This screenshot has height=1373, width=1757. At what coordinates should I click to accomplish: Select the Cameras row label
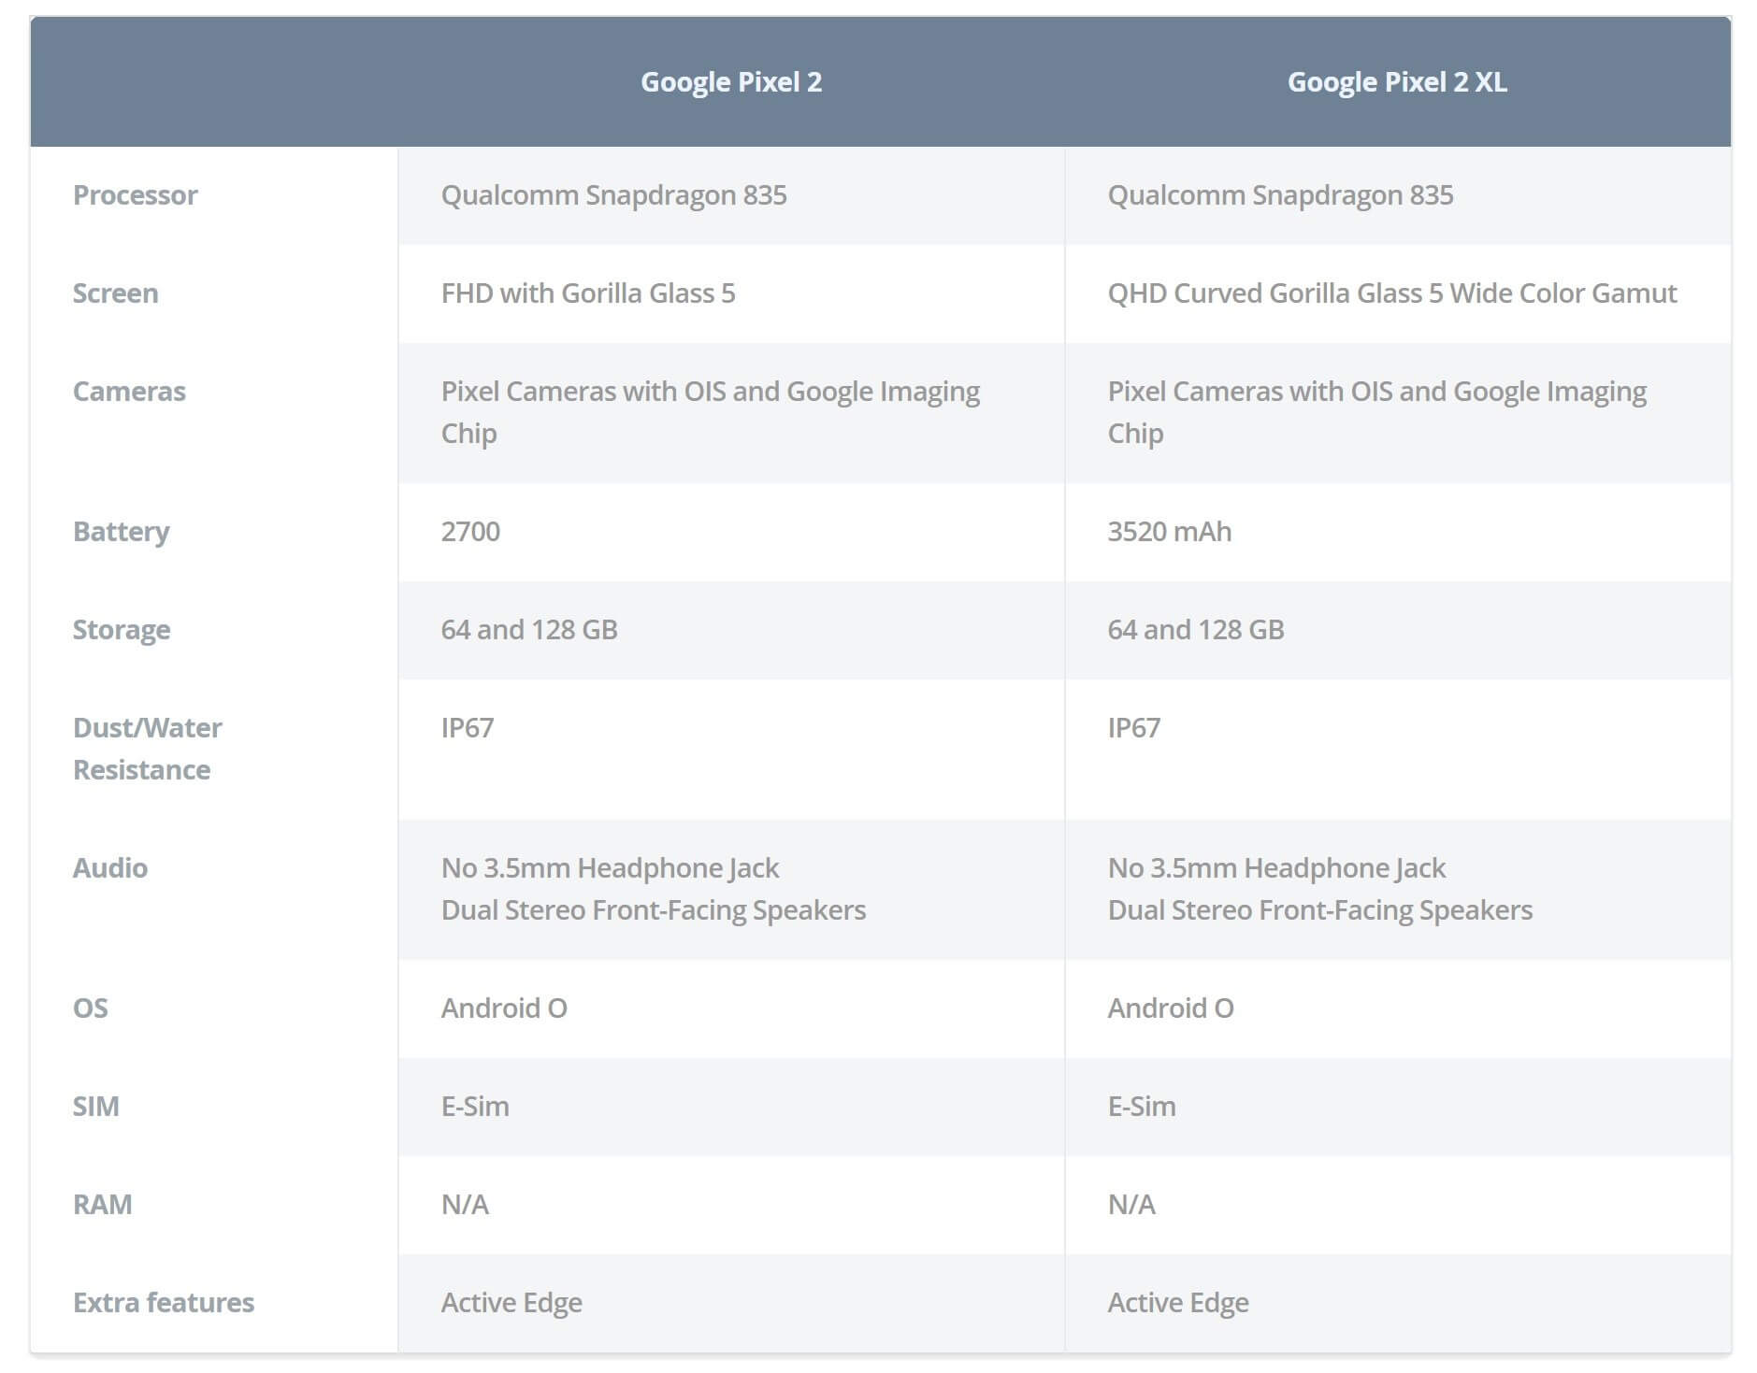click(129, 392)
